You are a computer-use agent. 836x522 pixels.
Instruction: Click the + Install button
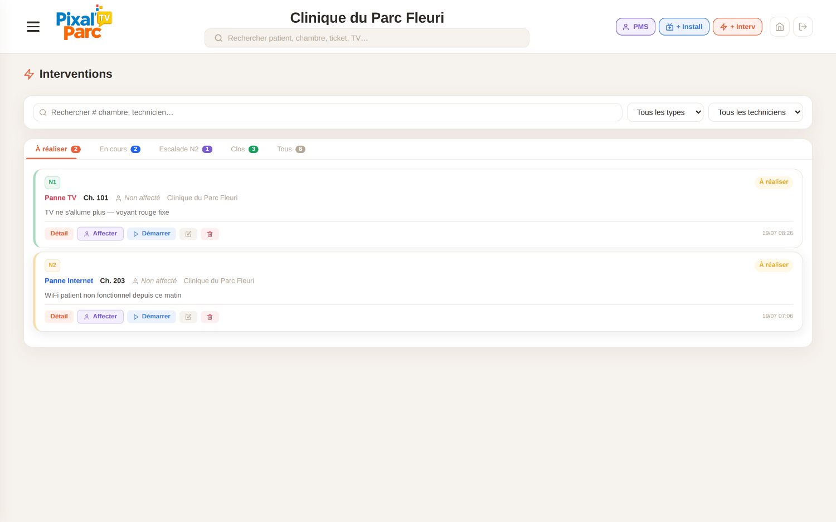684,27
